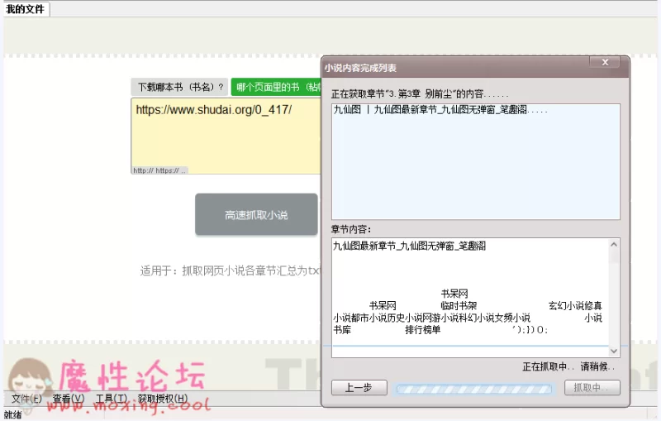The image size is (661, 421).
Task: Open the 文件(F) menu
Action: tap(26, 398)
